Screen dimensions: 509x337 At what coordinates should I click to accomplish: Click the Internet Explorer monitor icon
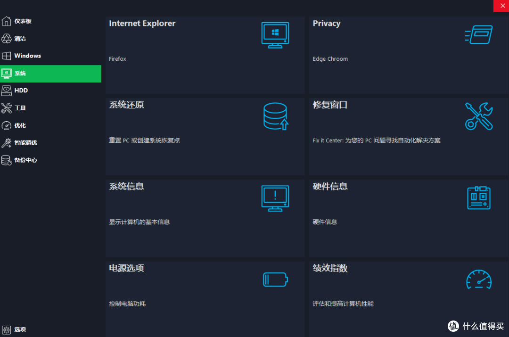(x=275, y=35)
